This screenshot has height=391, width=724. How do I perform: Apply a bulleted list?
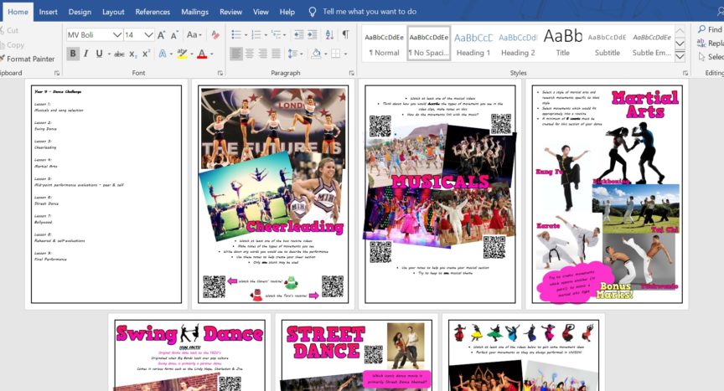[x=236, y=35]
